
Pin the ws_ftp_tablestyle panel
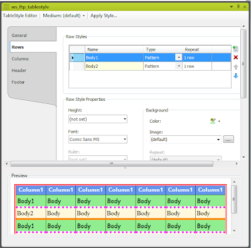click(238, 7)
